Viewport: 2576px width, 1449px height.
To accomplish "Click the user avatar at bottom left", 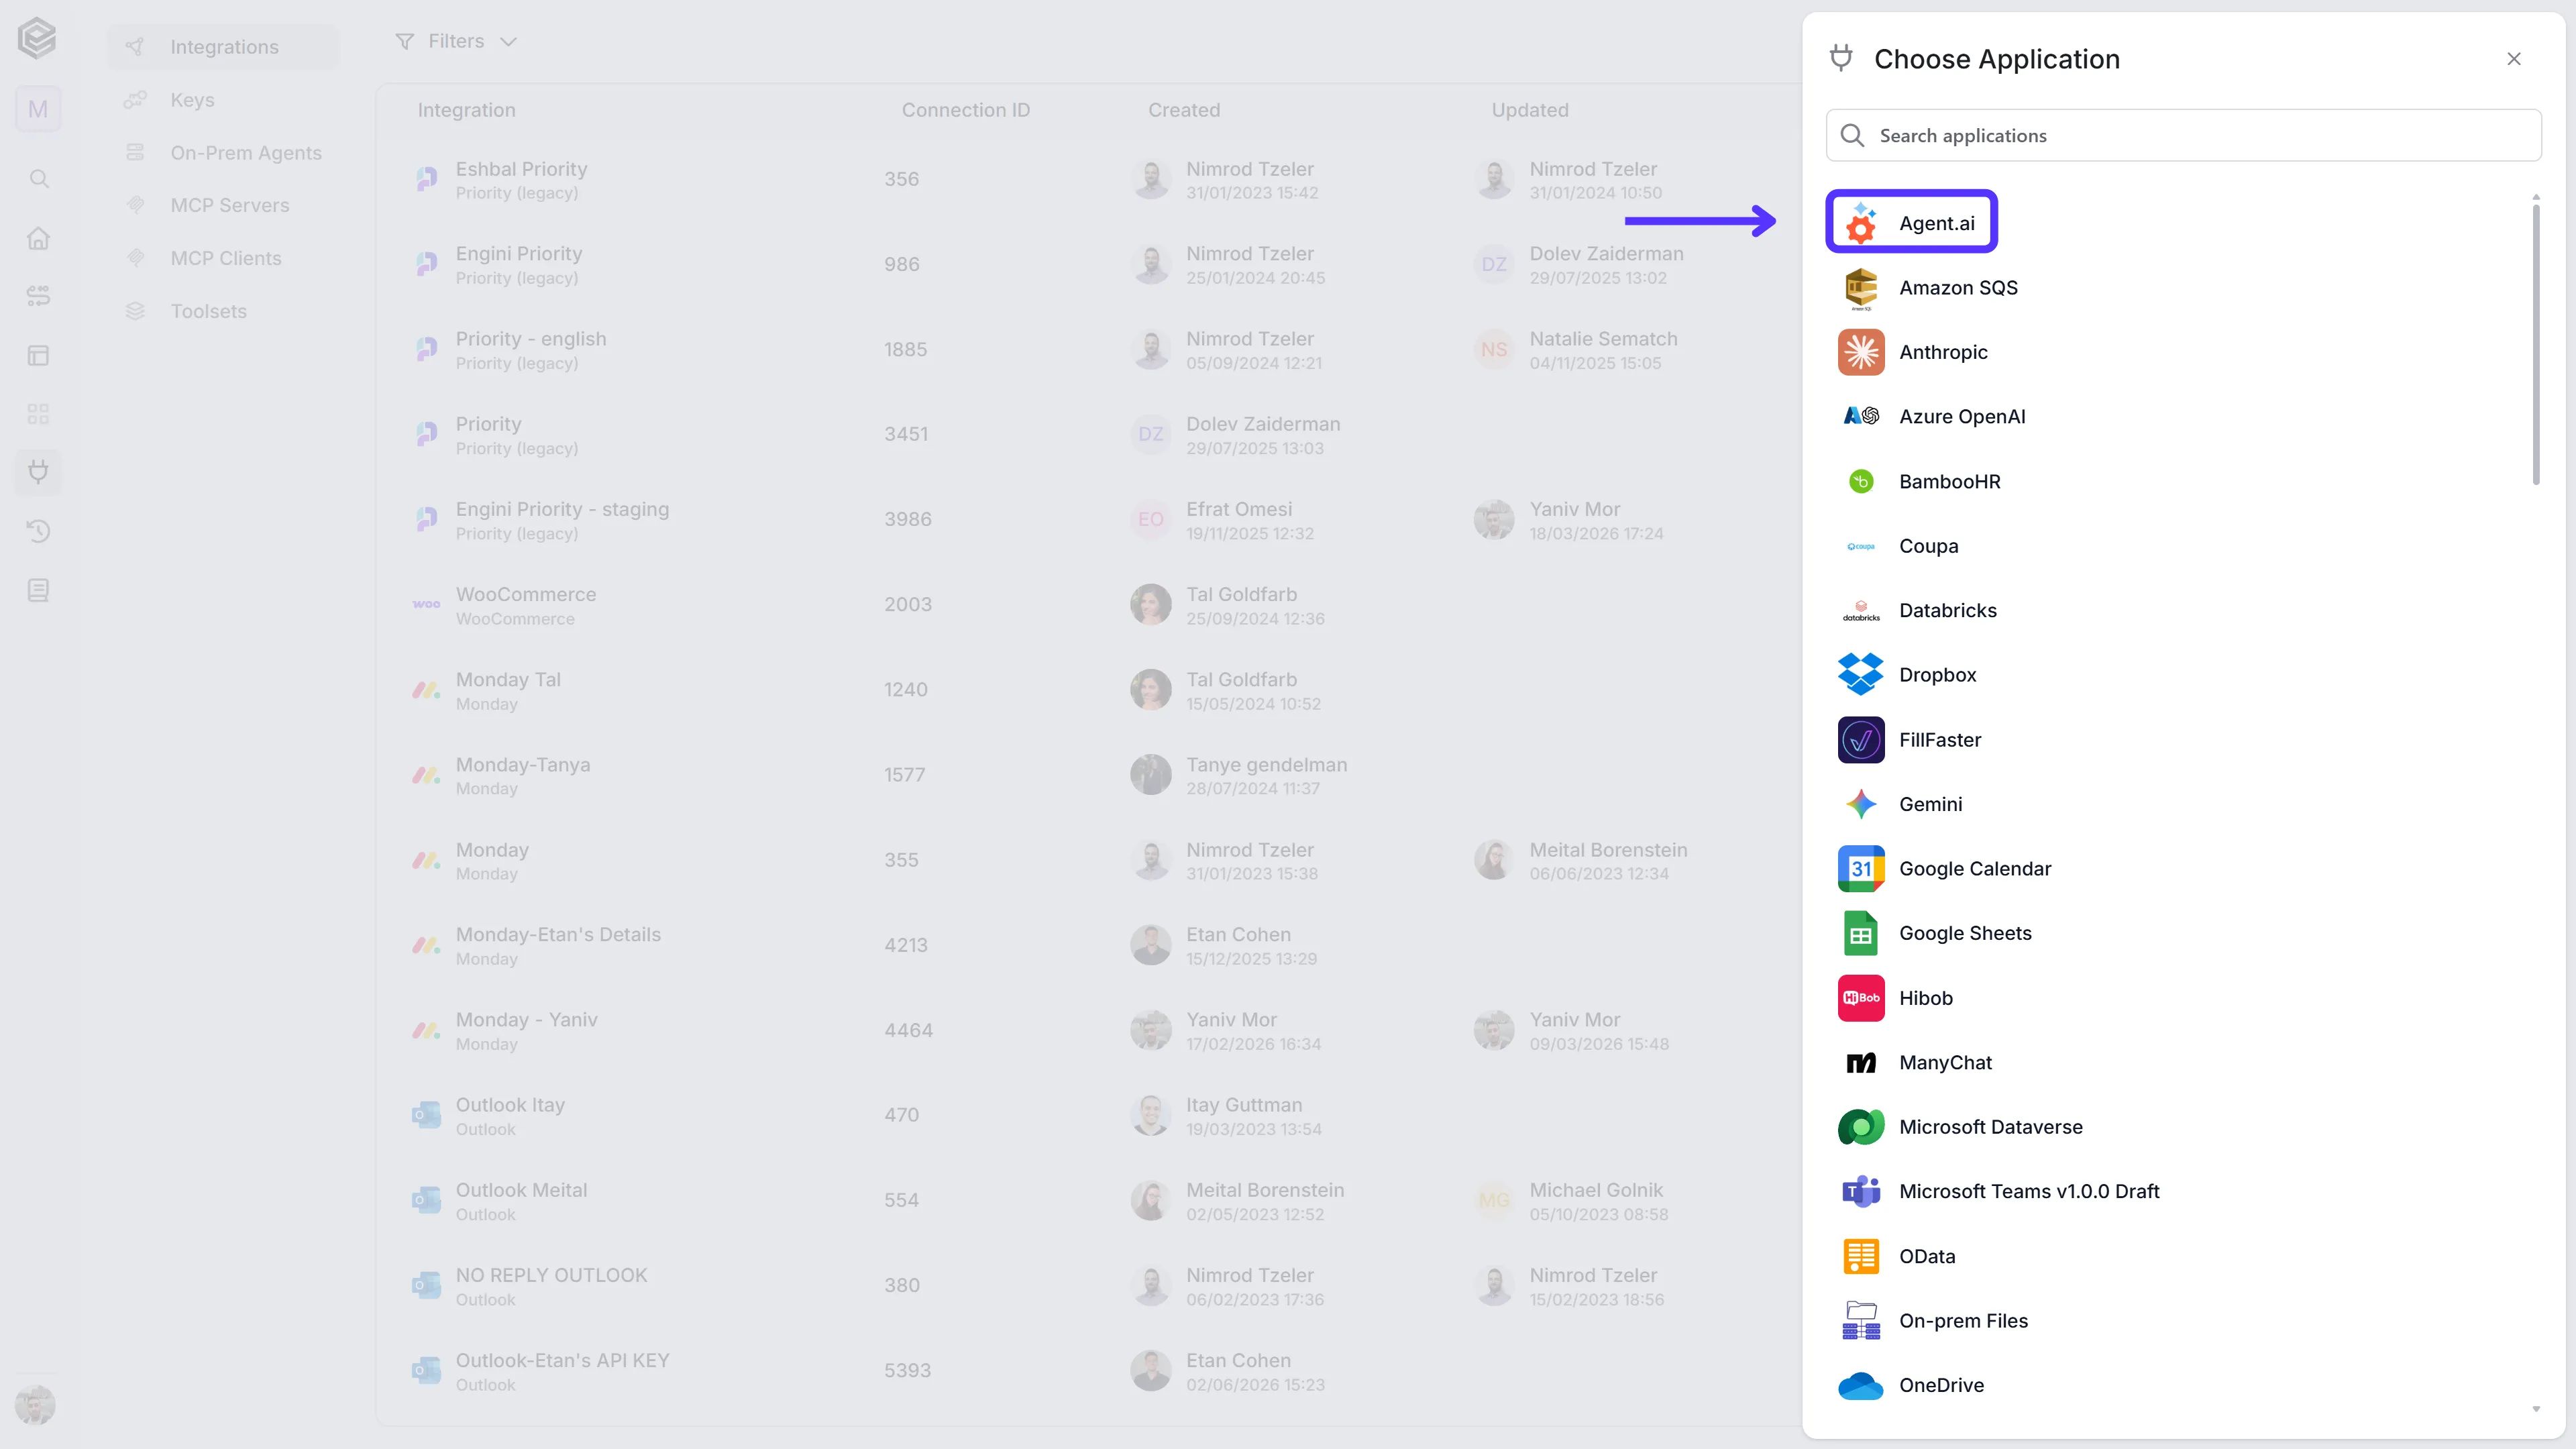I will tap(35, 1405).
